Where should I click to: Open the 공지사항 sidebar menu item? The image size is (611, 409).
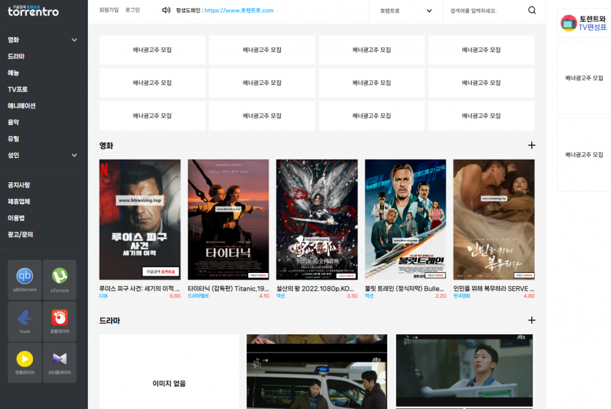tap(19, 185)
